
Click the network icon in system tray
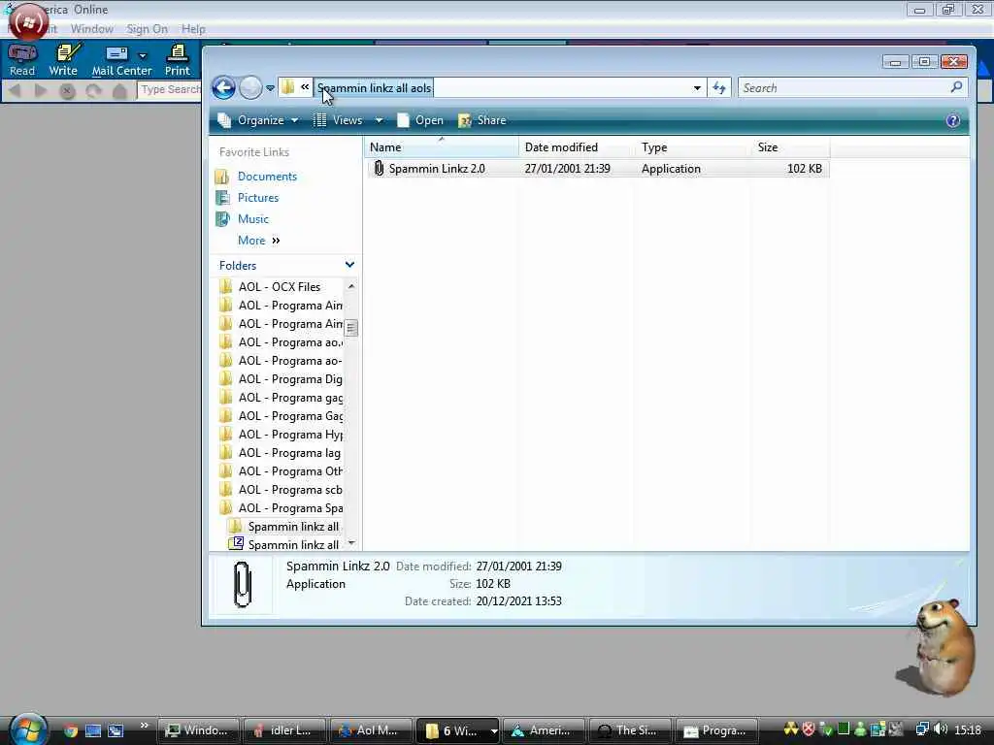point(922,729)
